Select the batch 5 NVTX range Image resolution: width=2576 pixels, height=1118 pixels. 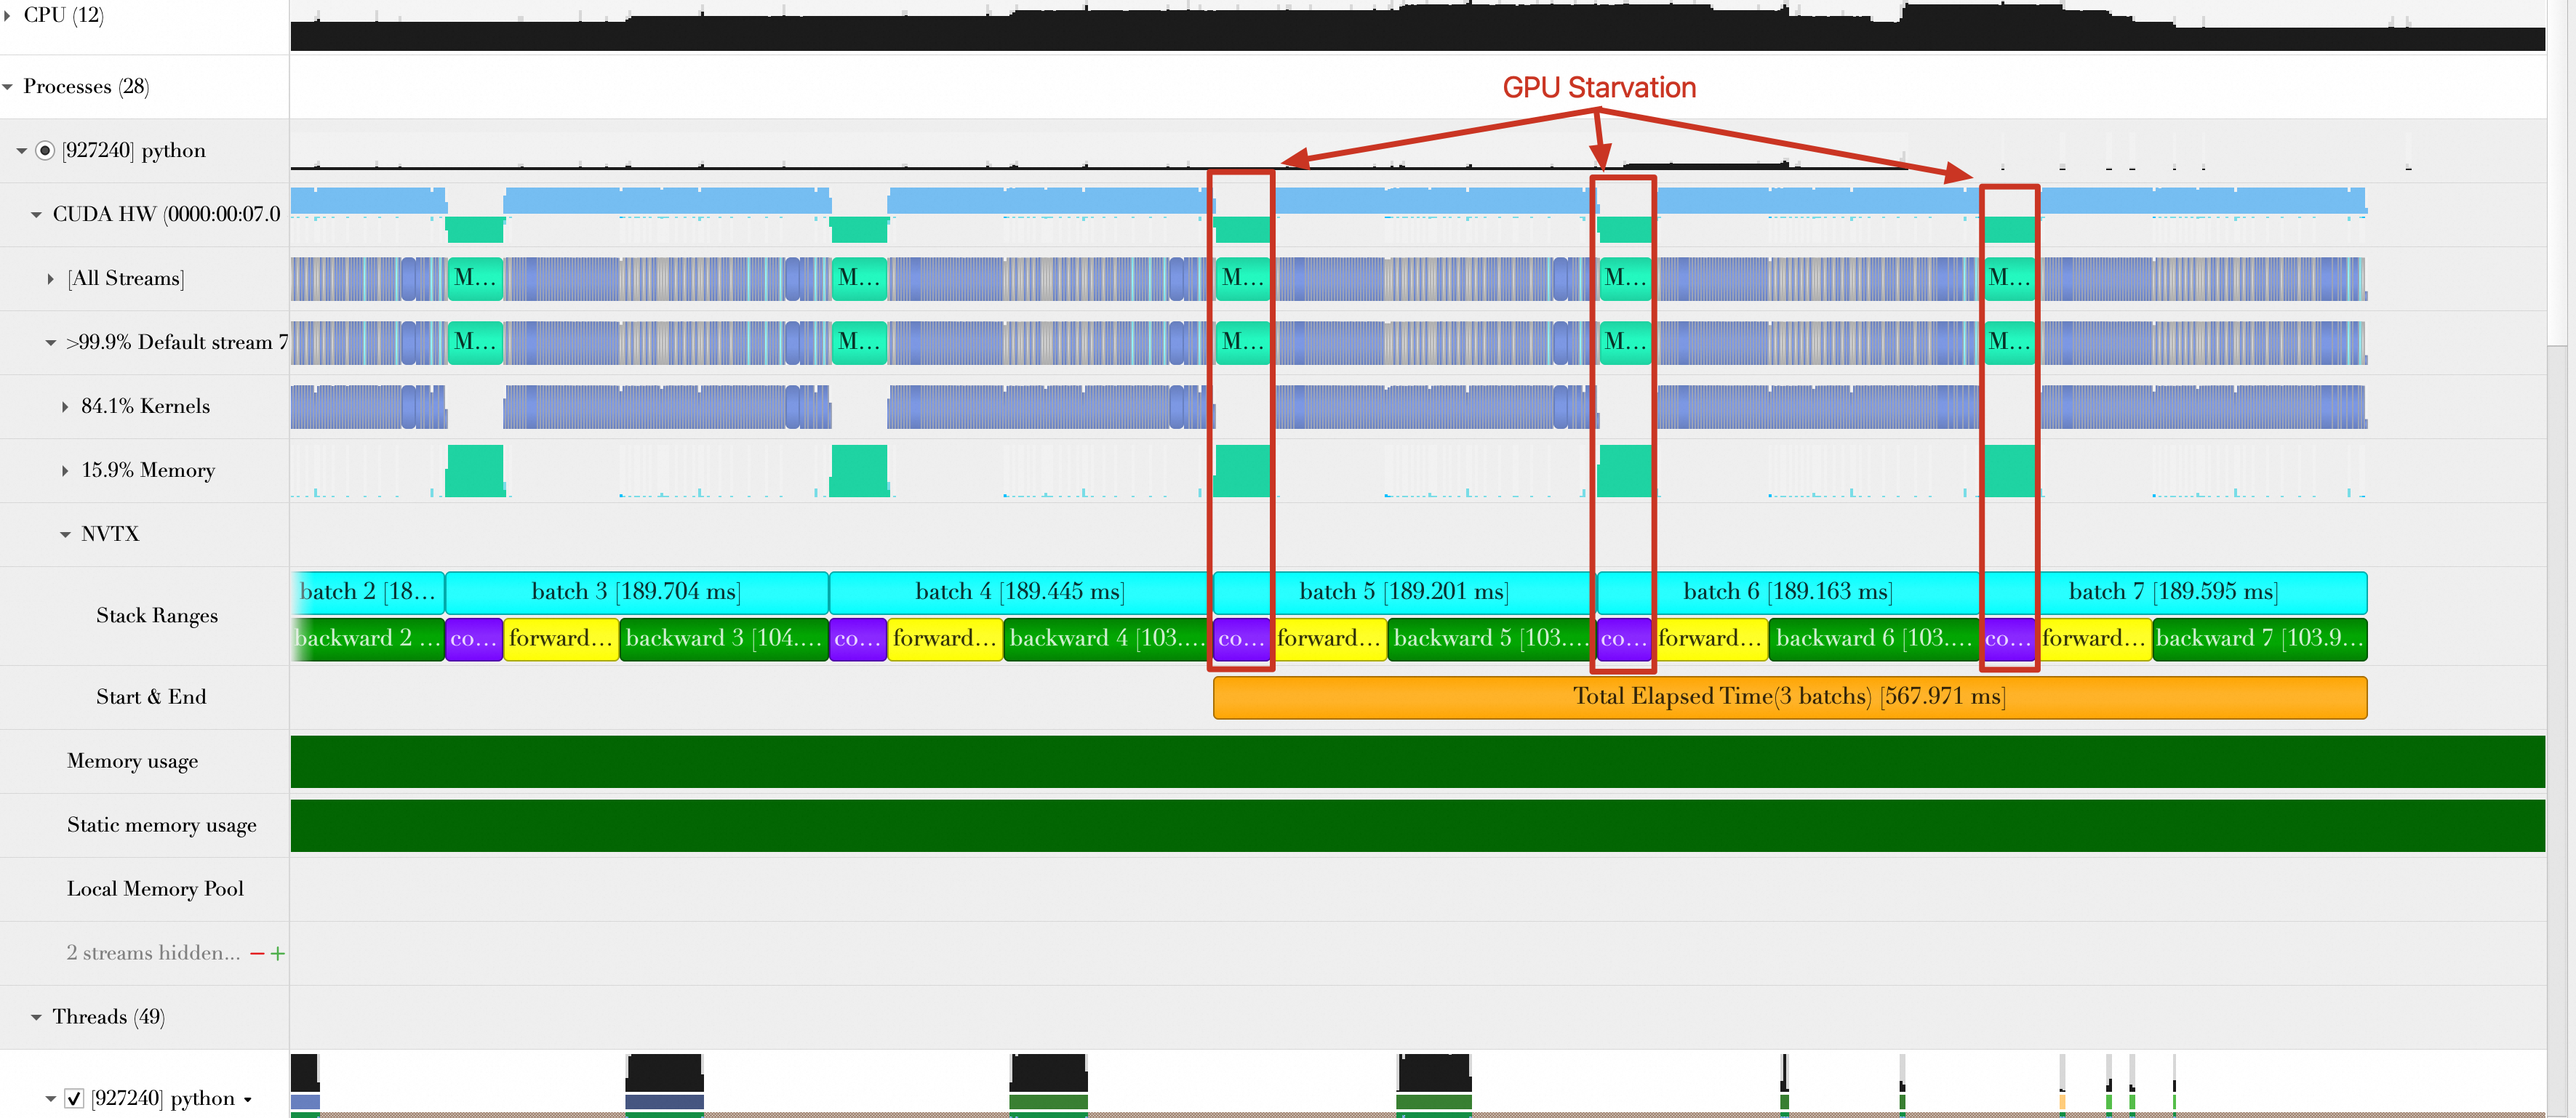1402,592
